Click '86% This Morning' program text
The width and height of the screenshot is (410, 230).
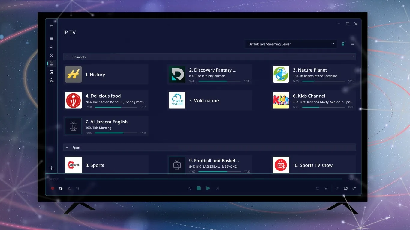pyautogui.click(x=98, y=128)
